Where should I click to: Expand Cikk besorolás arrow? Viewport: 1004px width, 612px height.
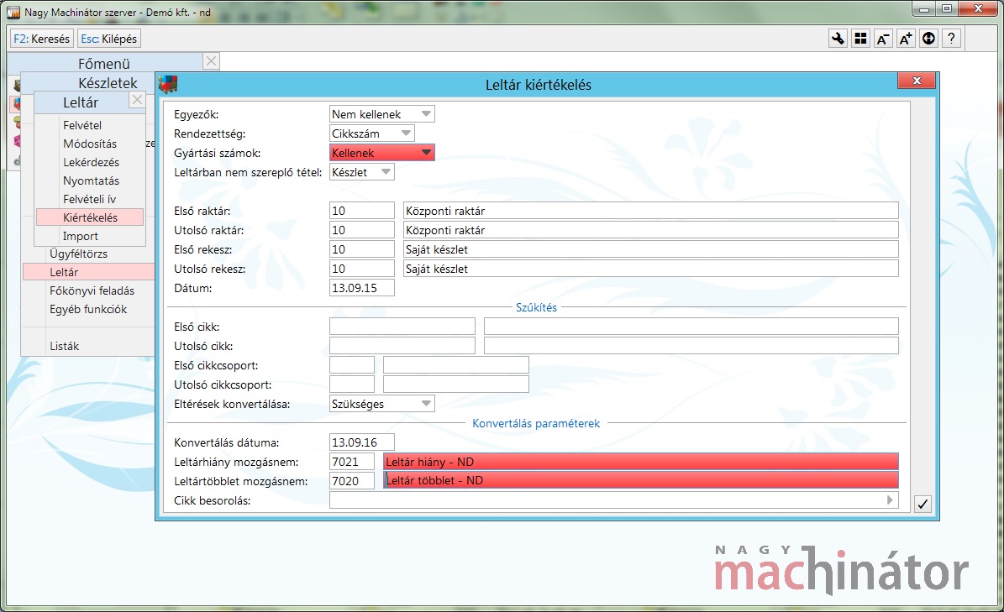[x=890, y=500]
